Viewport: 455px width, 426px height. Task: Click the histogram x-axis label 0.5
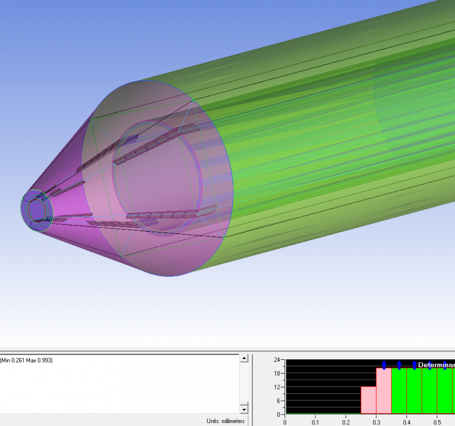point(437,422)
